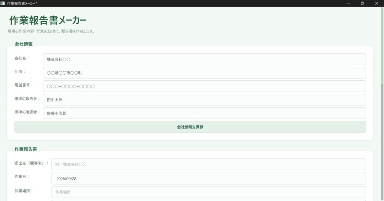Click the 標準の確認者 input field
Image resolution: width=384 pixels, height=201 pixels.
[204, 113]
